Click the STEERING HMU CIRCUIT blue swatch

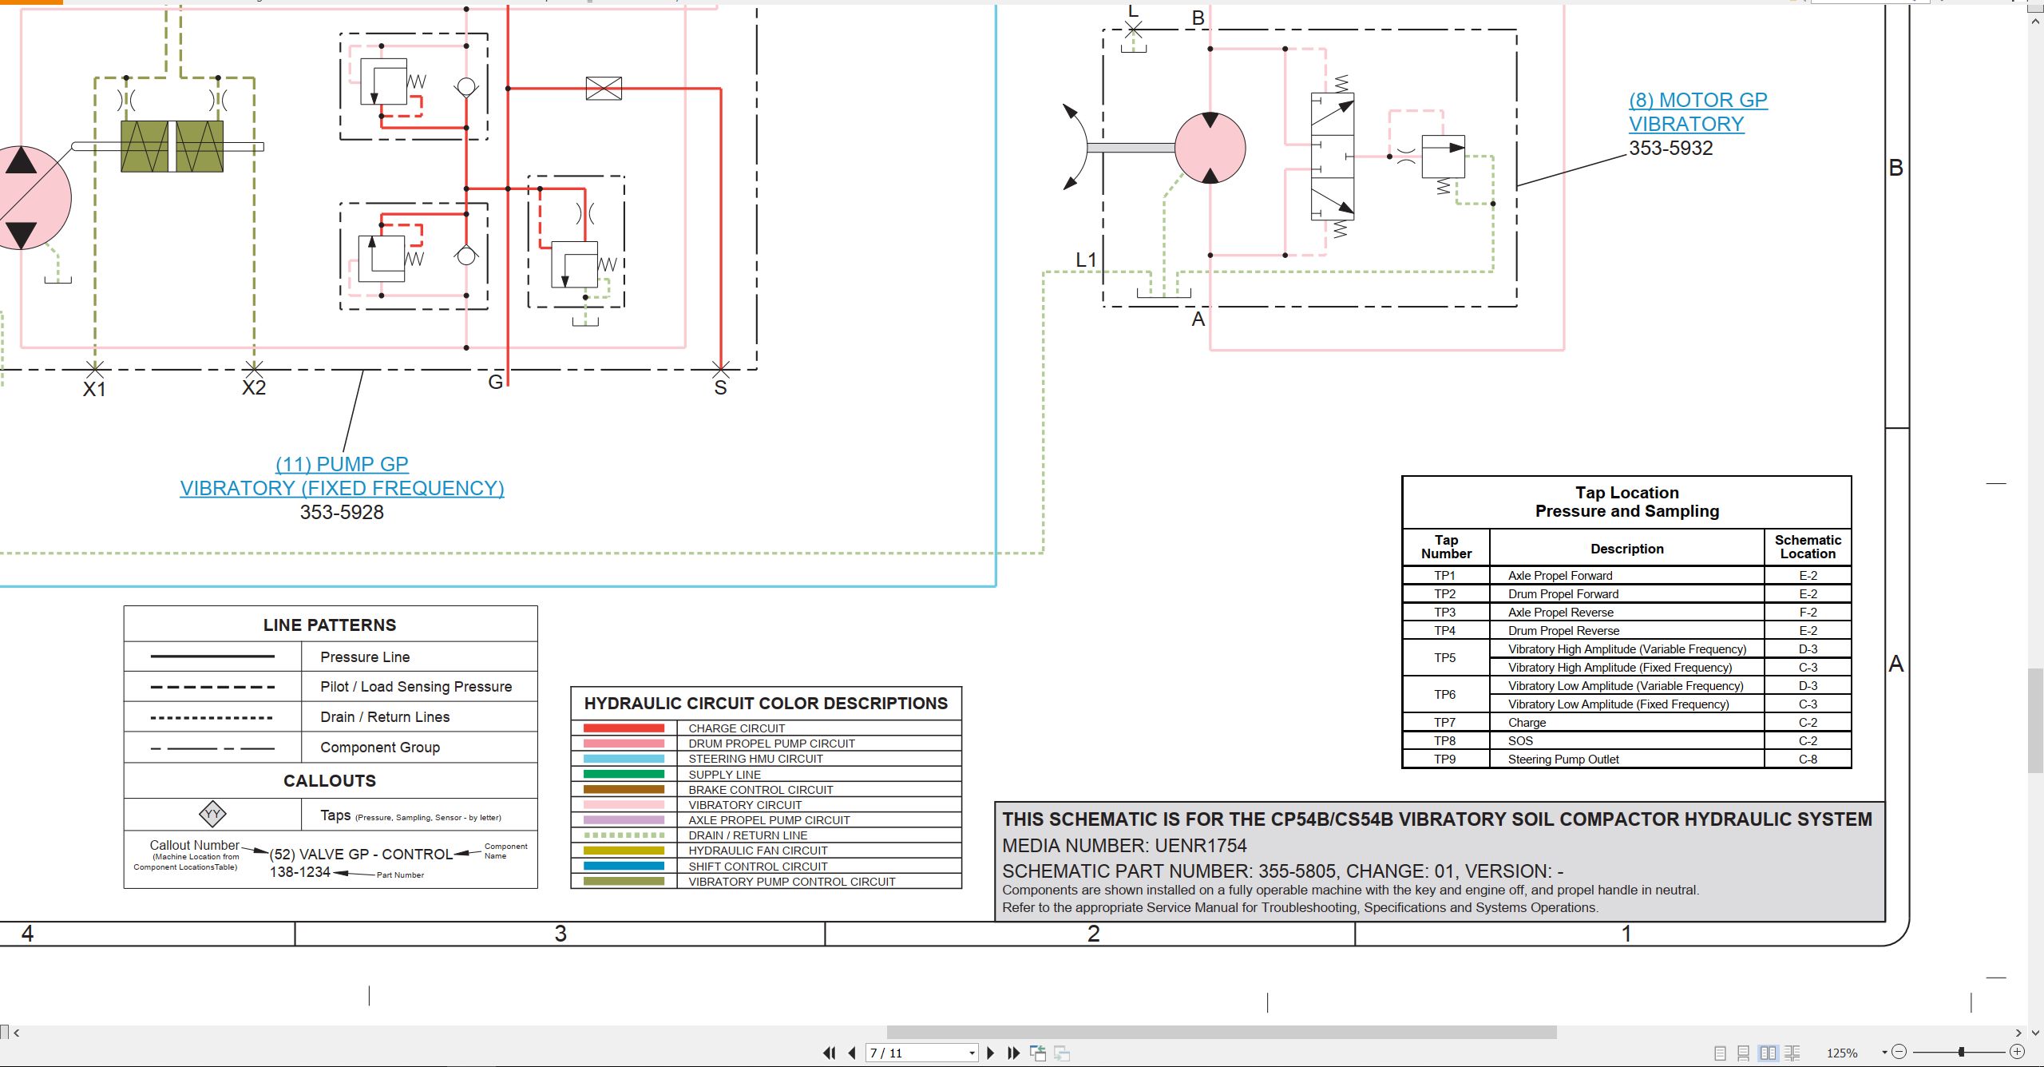pos(624,759)
